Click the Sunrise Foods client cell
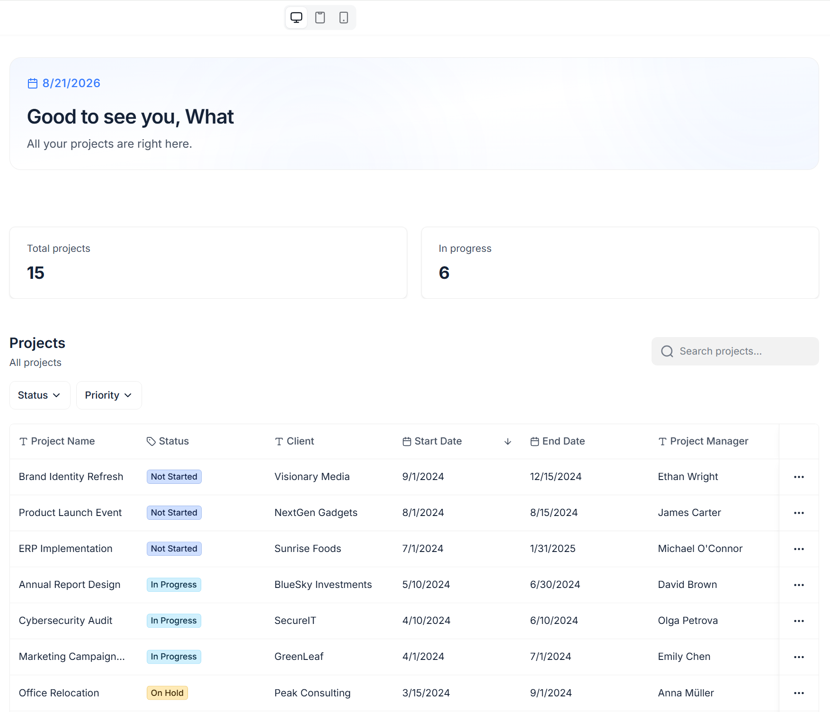 tap(308, 549)
